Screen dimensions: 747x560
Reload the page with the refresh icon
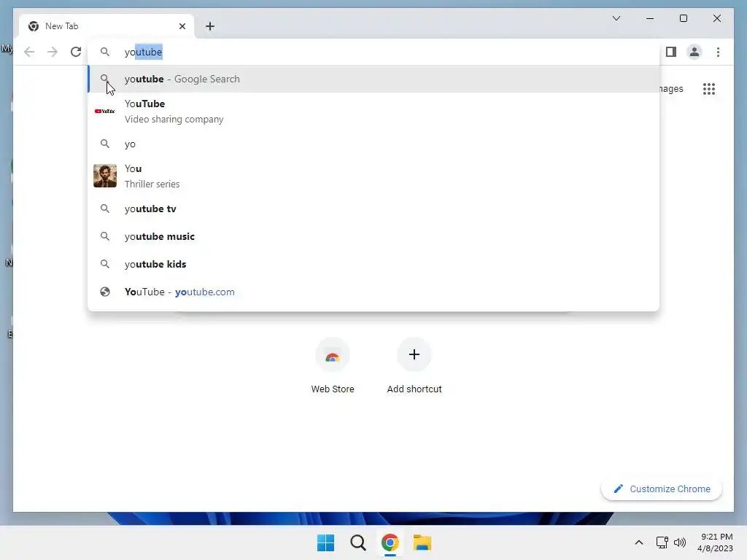(76, 52)
